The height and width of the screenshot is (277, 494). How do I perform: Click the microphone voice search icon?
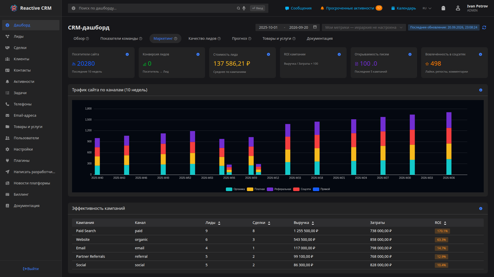tap(244, 8)
